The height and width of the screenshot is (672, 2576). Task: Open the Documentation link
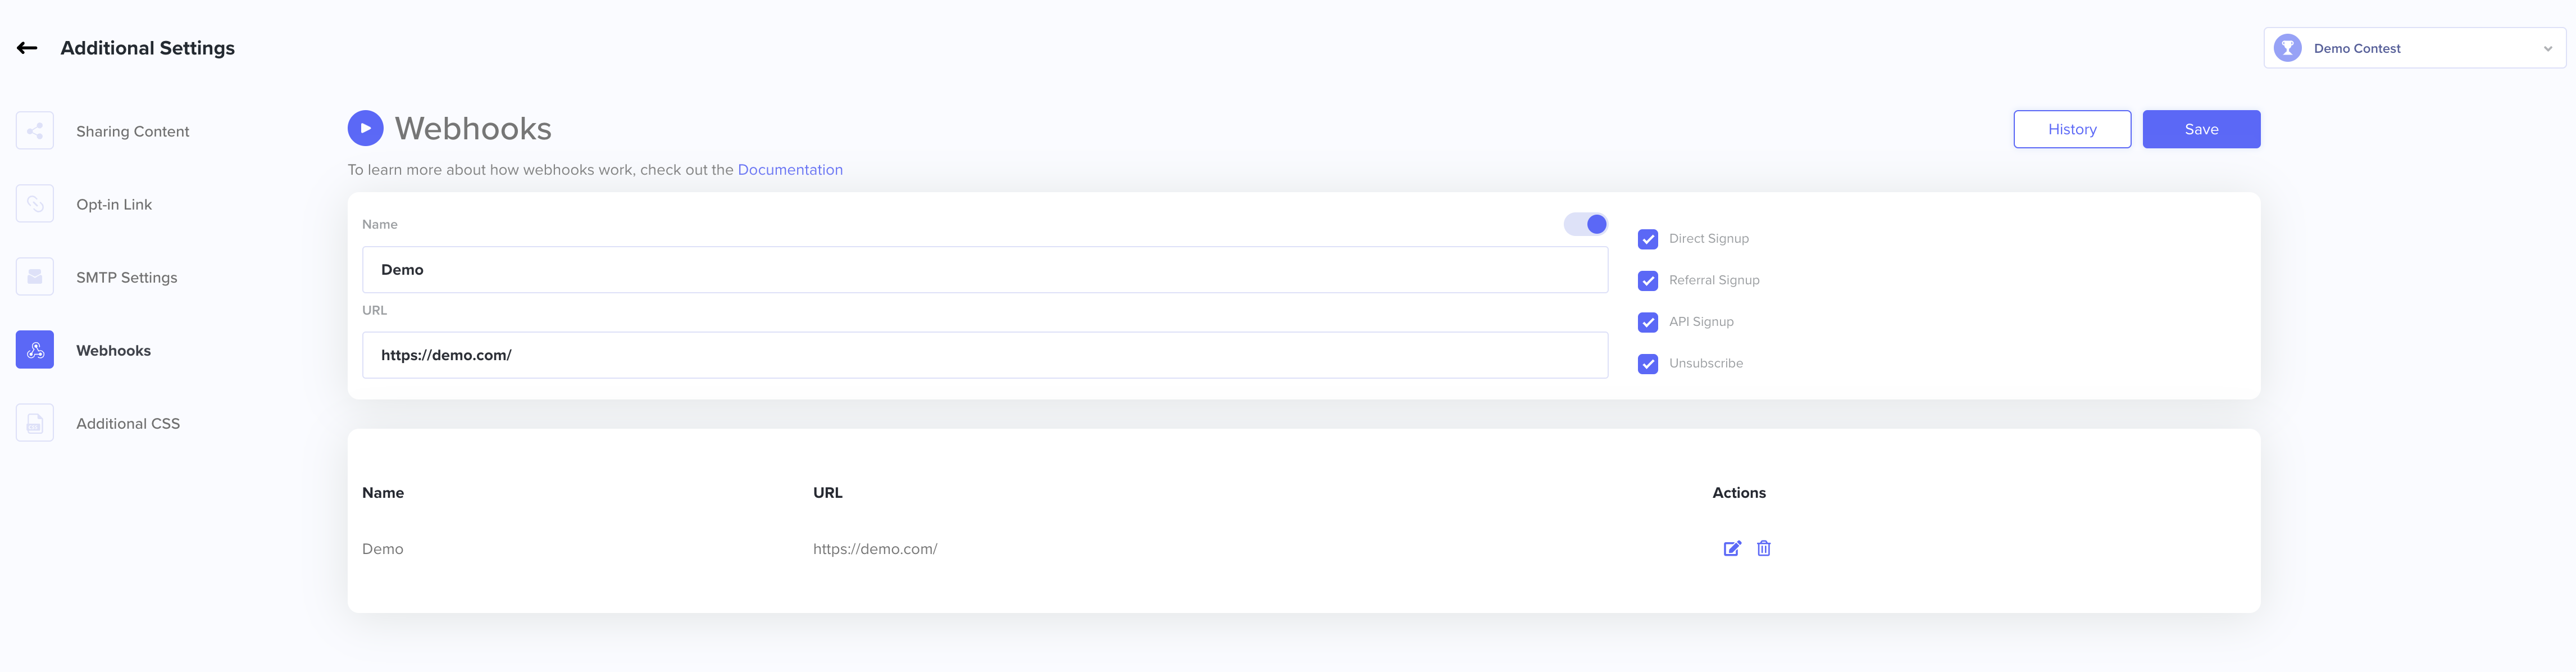tap(790, 170)
